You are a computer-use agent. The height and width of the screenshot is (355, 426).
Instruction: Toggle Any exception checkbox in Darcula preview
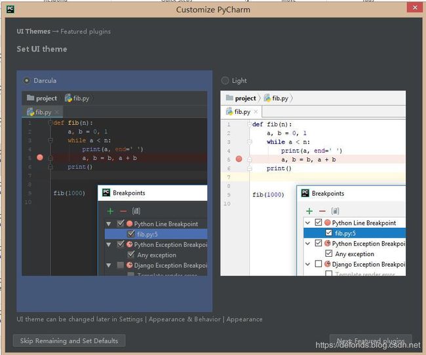[x=131, y=254]
